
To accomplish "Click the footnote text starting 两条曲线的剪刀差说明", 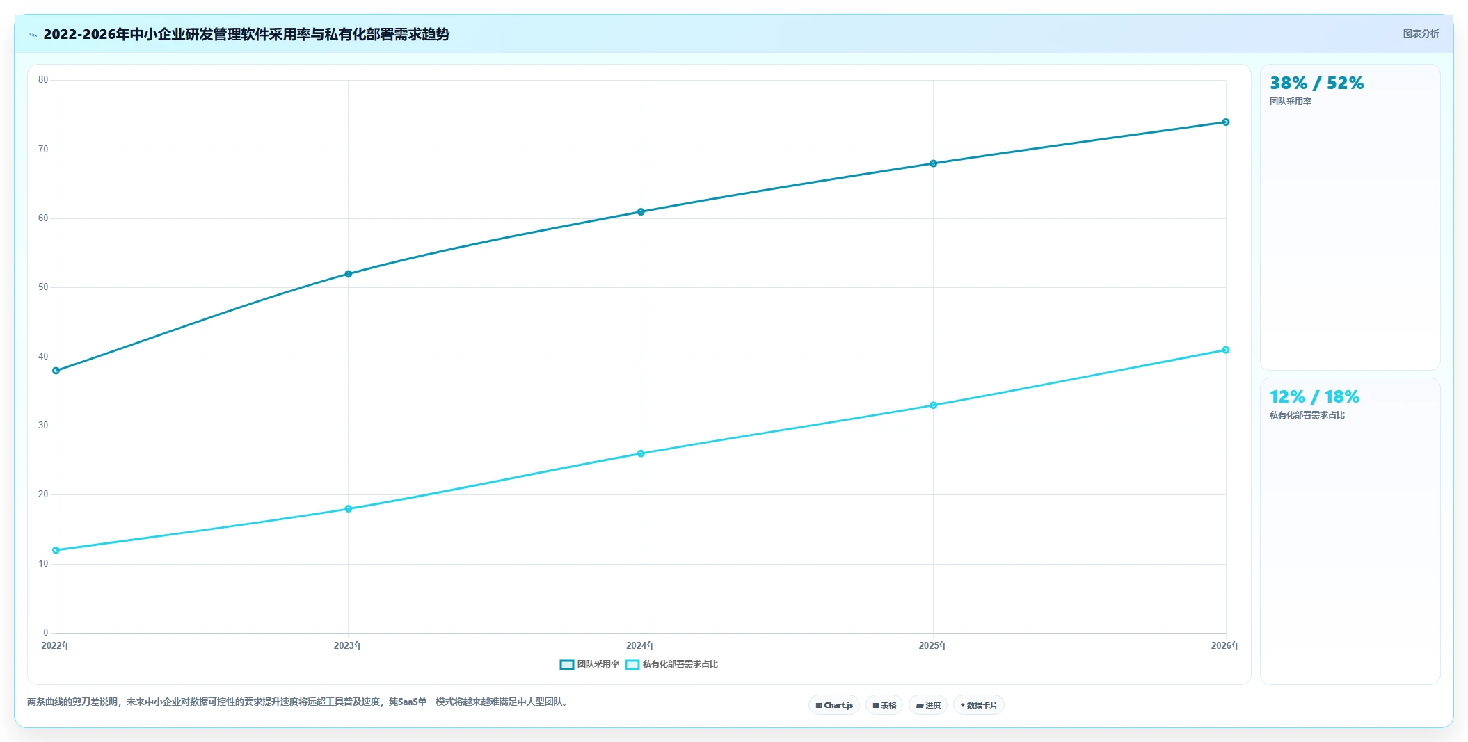I will pos(298,702).
